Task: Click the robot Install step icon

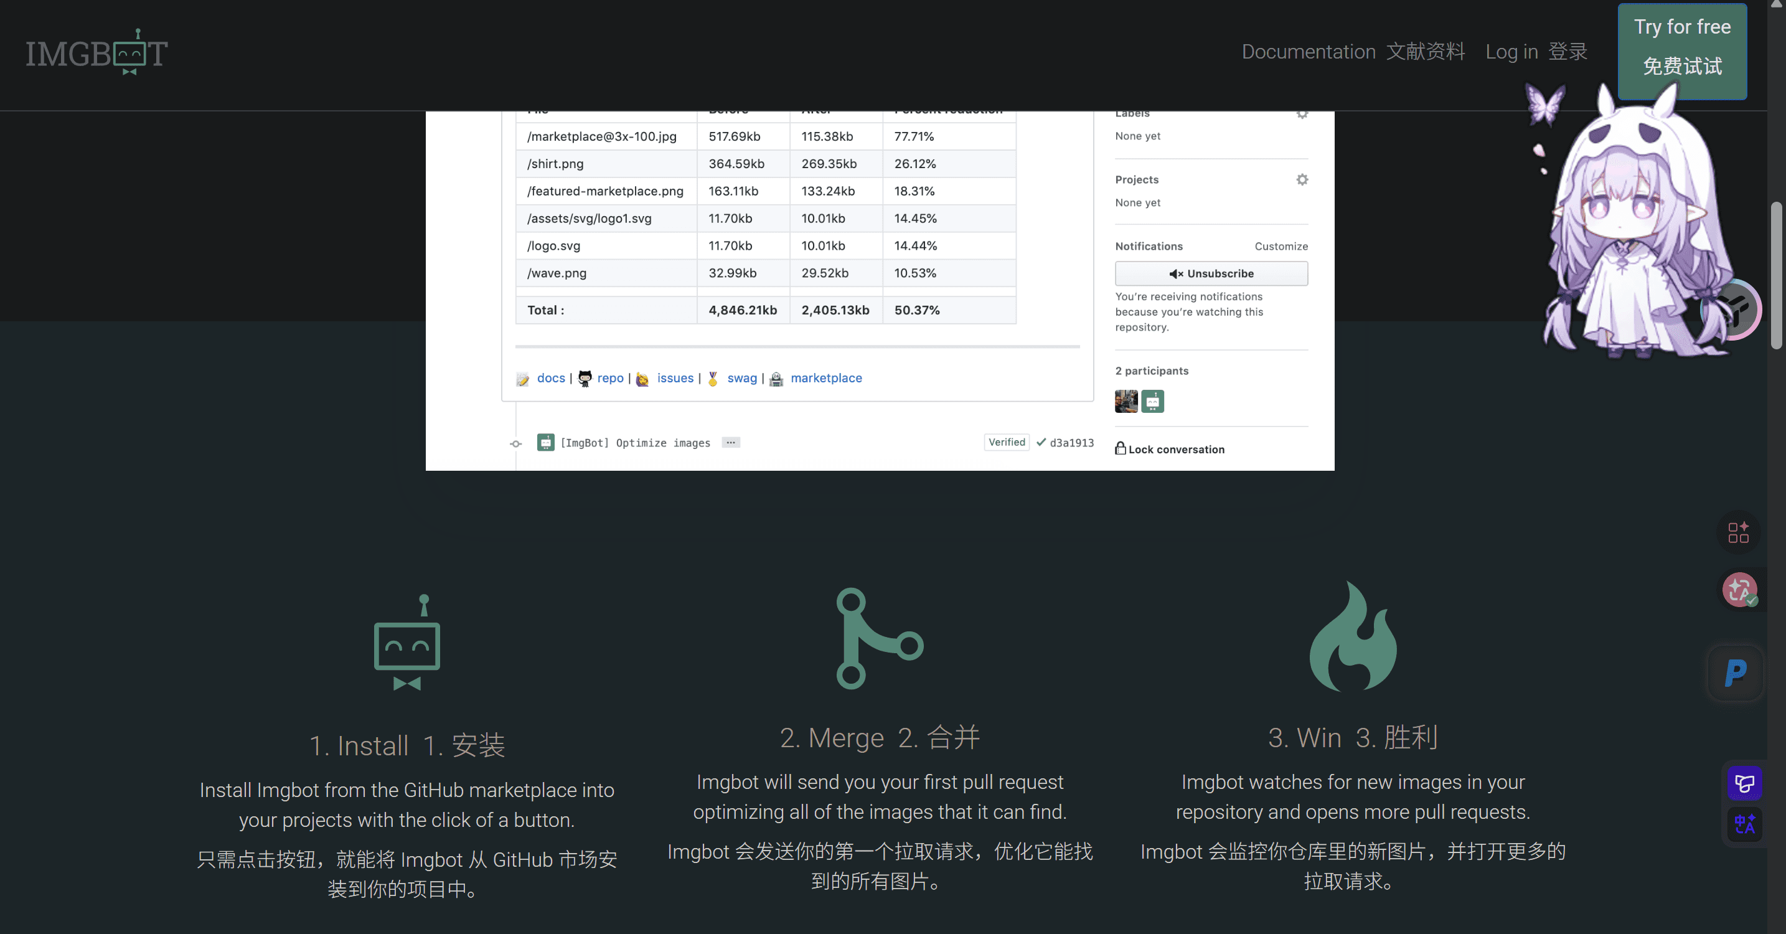Action: pos(407,642)
